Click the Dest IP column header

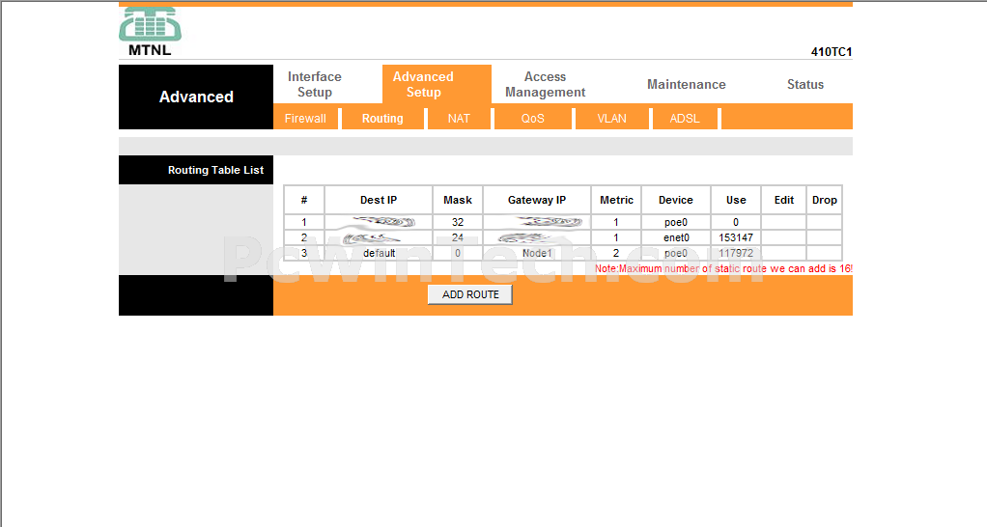tap(379, 200)
